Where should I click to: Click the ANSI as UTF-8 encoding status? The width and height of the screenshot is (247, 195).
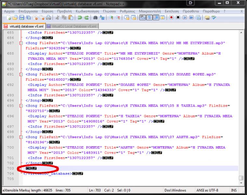click(x=207, y=190)
